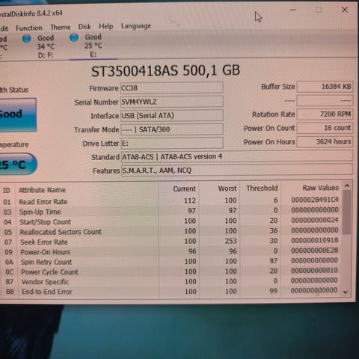
Task: Click the scroll up arrow of attribute list
Action: pyautogui.click(x=347, y=185)
